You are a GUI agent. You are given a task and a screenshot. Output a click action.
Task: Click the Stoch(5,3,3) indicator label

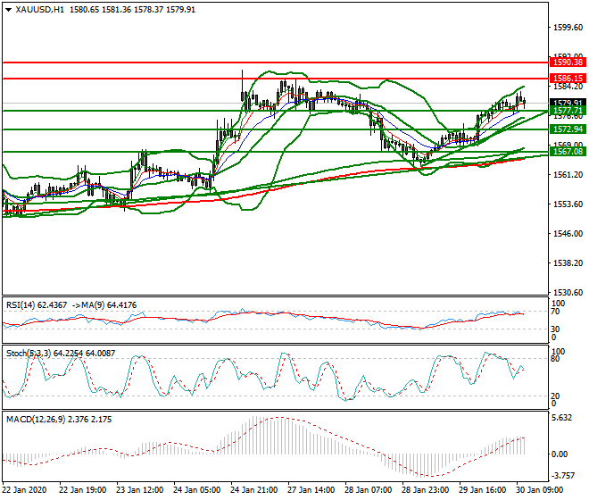[x=29, y=354]
